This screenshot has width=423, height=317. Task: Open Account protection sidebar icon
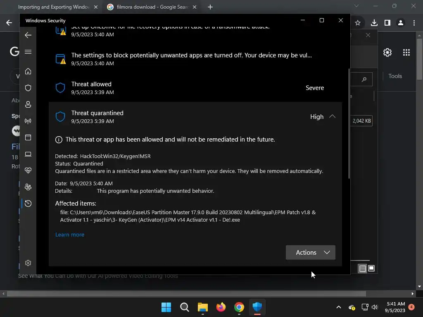[28, 104]
